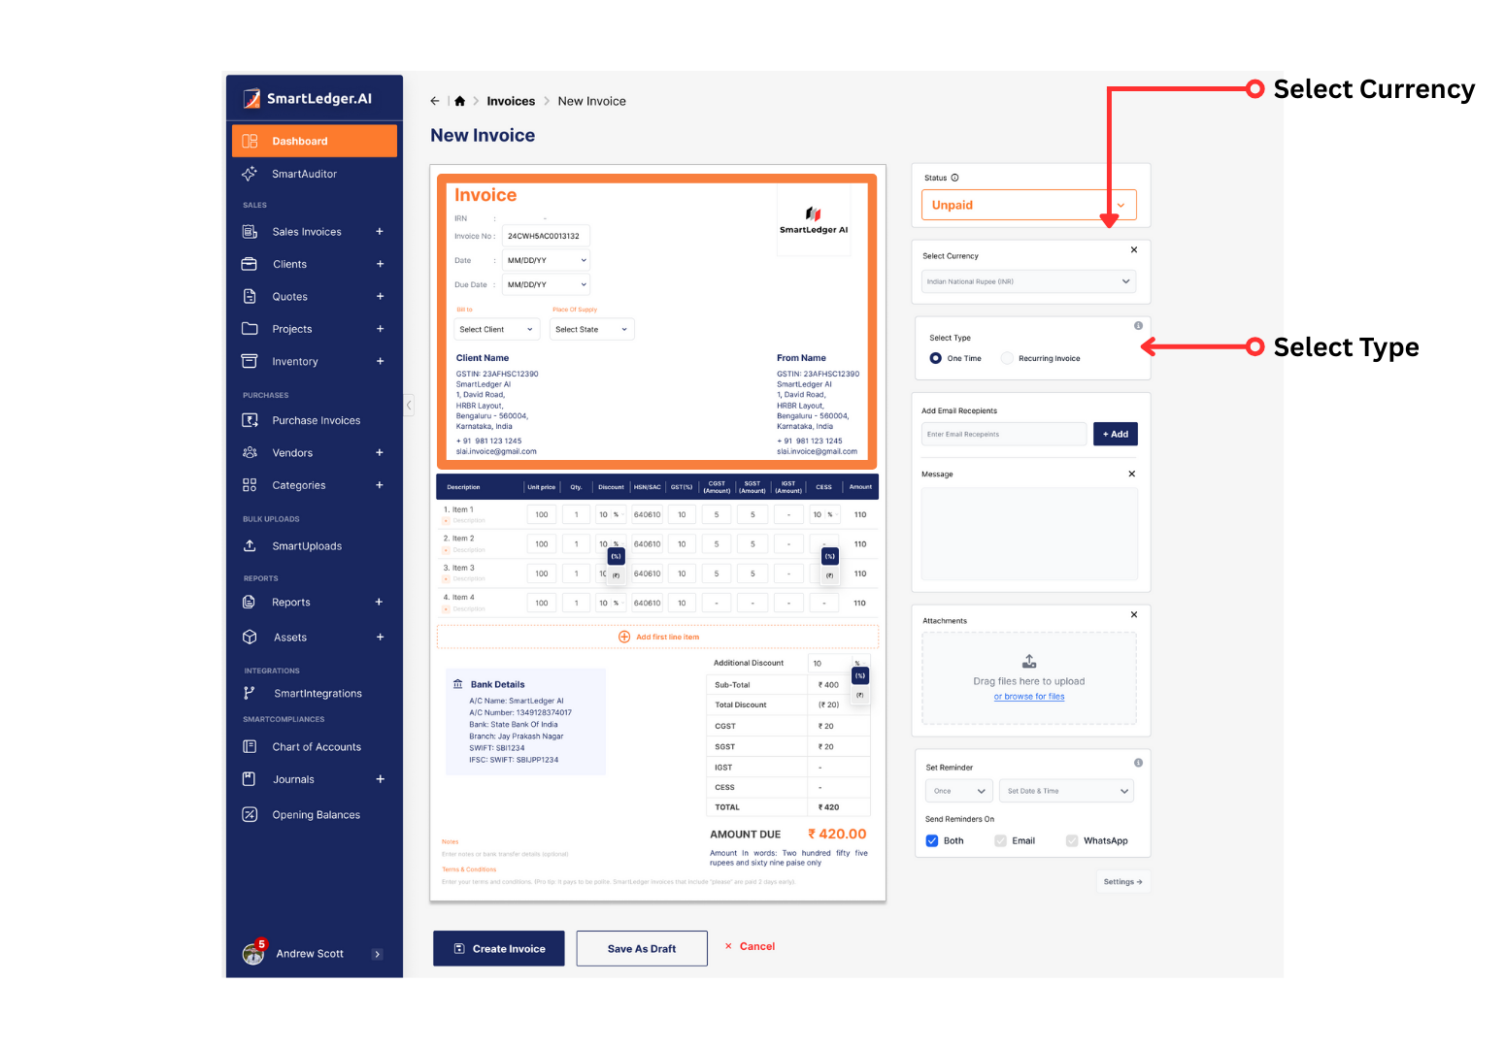Open Chart of Accounts in sidebar
The width and height of the screenshot is (1505, 1048).
pyautogui.click(x=316, y=747)
